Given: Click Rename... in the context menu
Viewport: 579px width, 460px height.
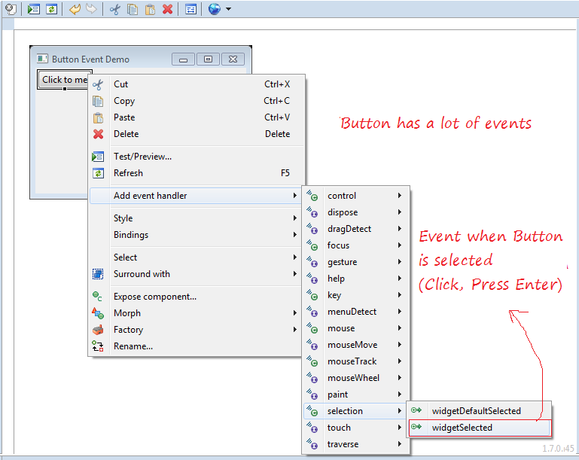Looking at the screenshot, I should 195,346.
